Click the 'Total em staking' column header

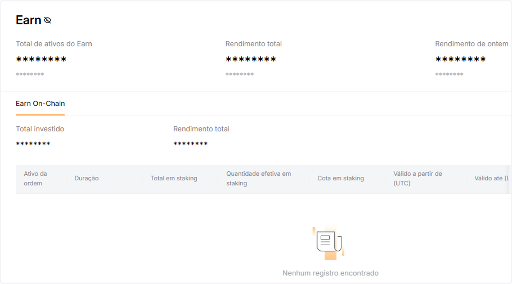(174, 178)
